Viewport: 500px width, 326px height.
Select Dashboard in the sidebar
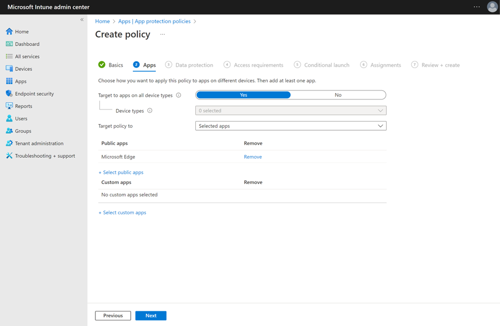[x=29, y=44]
